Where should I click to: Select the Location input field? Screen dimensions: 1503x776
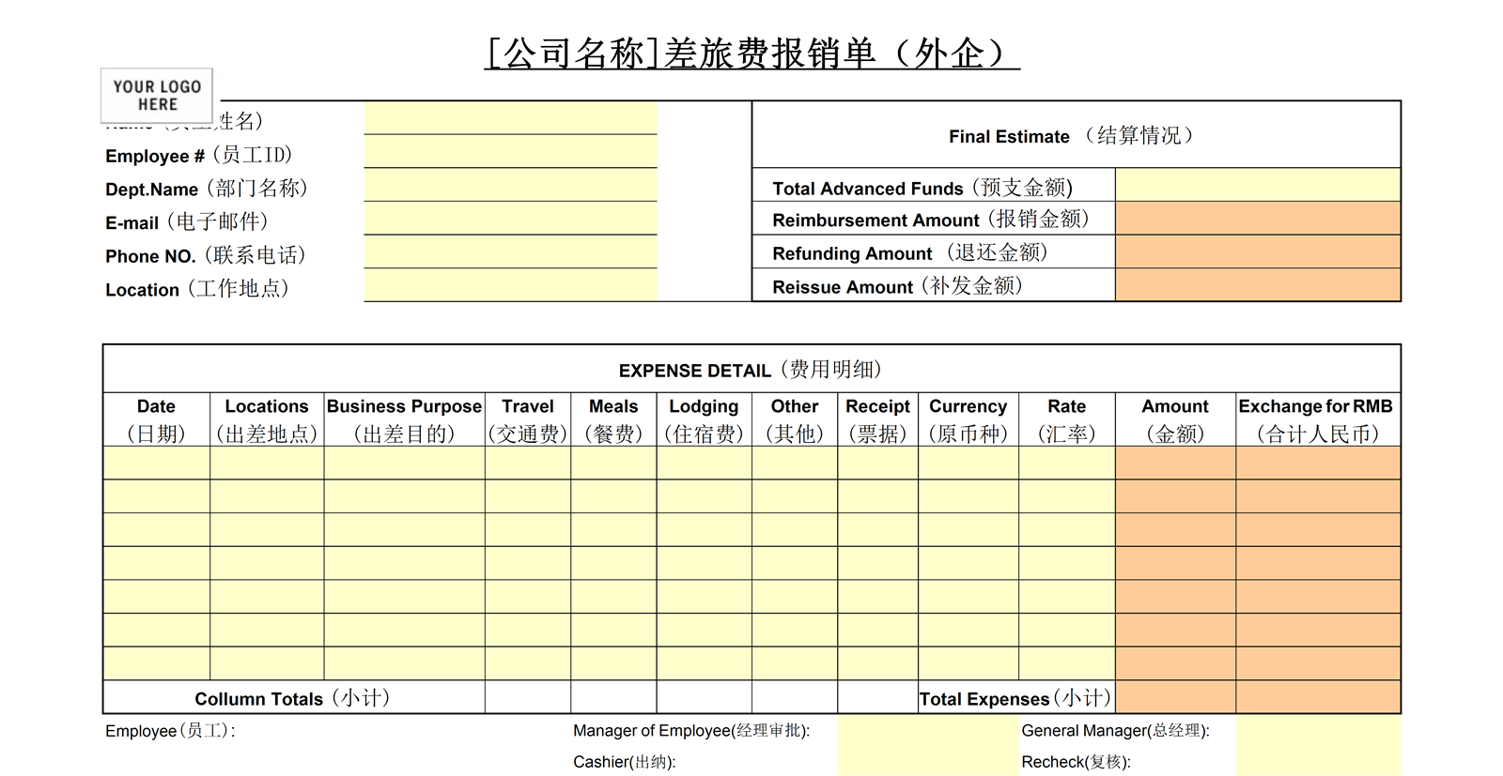pyautogui.click(x=510, y=285)
